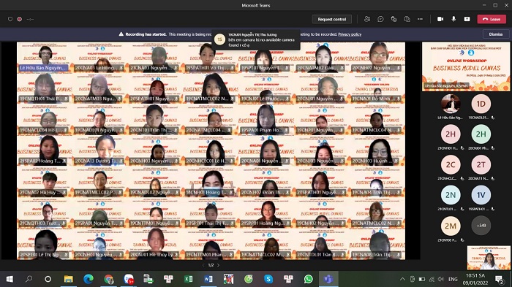Toggle the microphone mute
Image resolution: width=512 pixels, height=287 pixels.
coord(453,19)
